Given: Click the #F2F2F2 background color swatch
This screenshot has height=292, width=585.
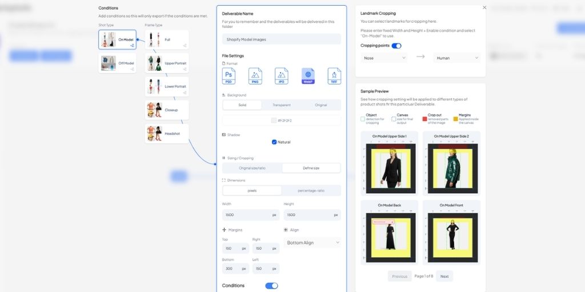Looking at the screenshot, I should pos(274,120).
